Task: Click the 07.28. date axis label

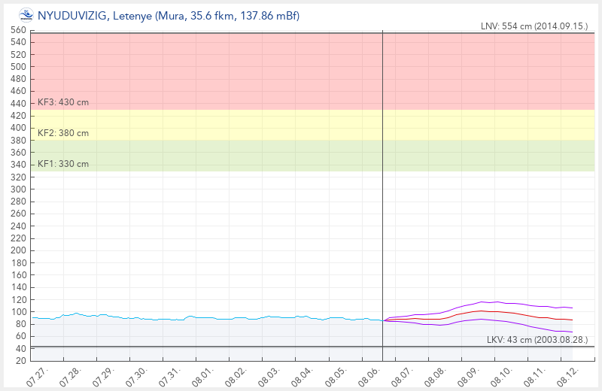Action: click(71, 376)
